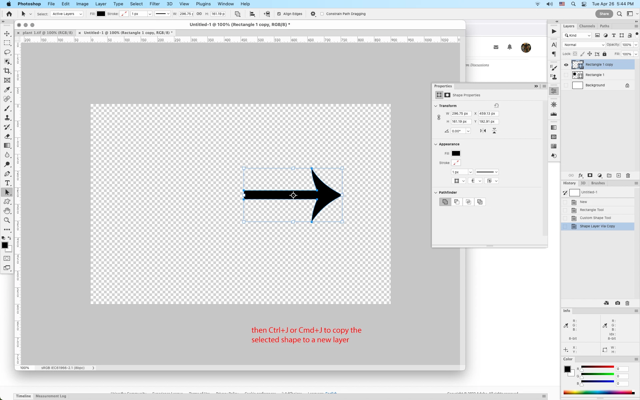Click the Fill color swatch in Appearance
The width and height of the screenshot is (640, 400).
(x=456, y=154)
